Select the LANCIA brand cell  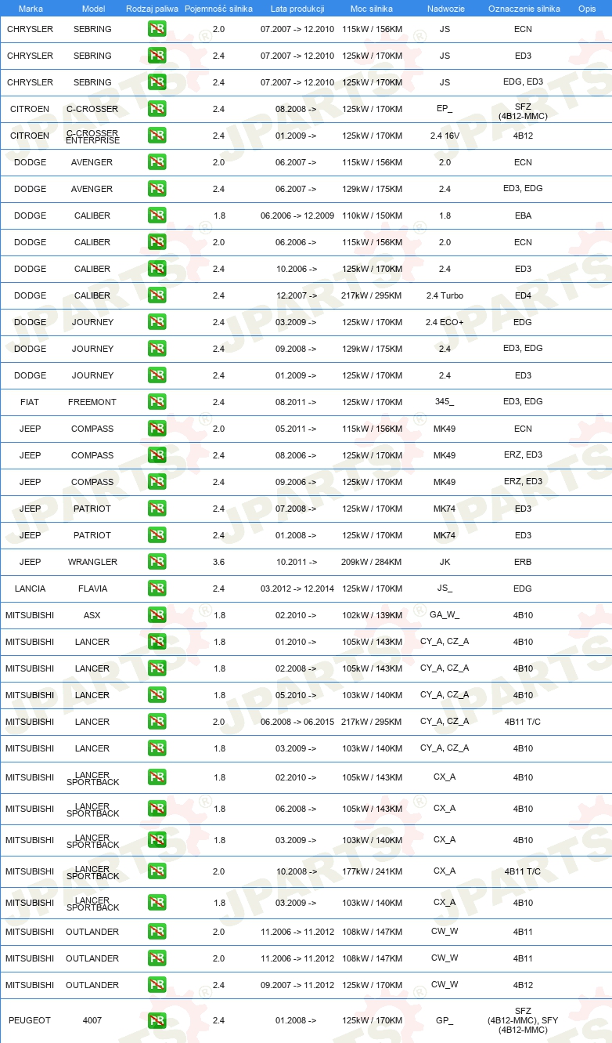pyautogui.click(x=30, y=588)
